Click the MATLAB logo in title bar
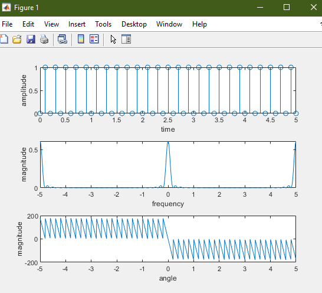The width and height of the screenshot is (322, 293). tap(6, 8)
